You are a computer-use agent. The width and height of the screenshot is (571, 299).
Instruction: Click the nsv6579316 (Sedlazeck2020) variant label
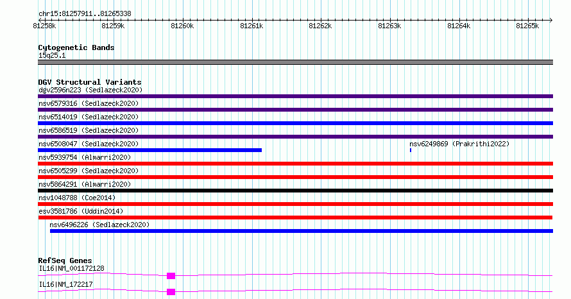pos(89,103)
